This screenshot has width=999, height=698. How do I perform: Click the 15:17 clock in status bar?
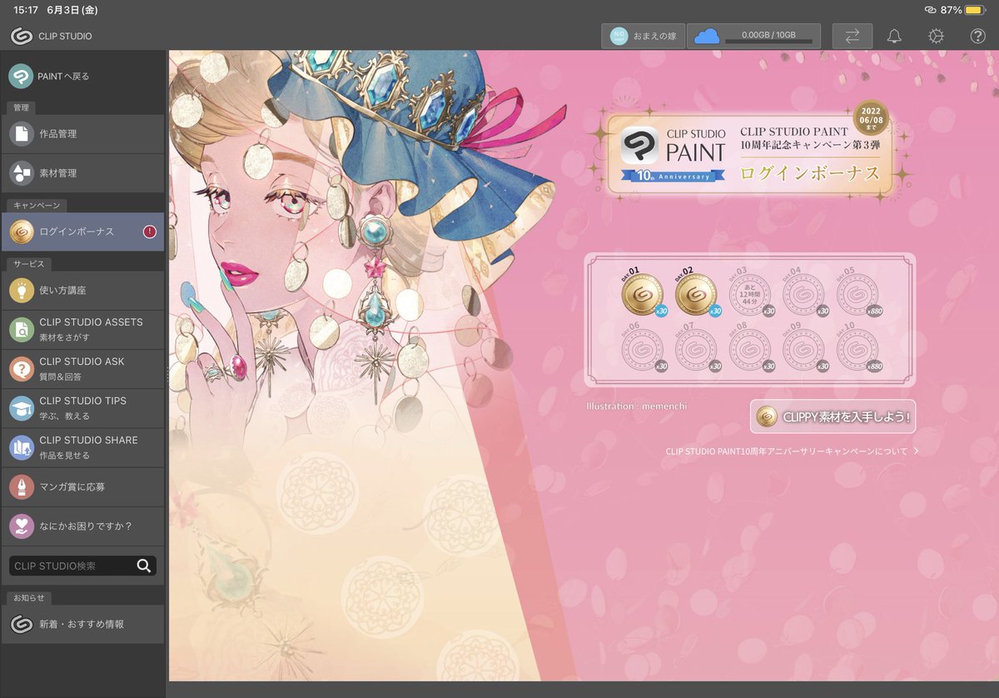(x=26, y=10)
